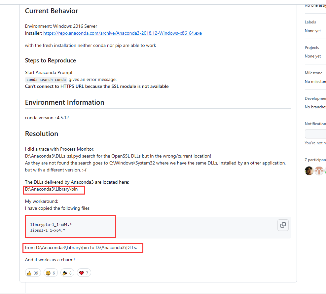Screen dimensions: 326x294
Task: Open the Milestone sidebar section
Action: point(313,73)
